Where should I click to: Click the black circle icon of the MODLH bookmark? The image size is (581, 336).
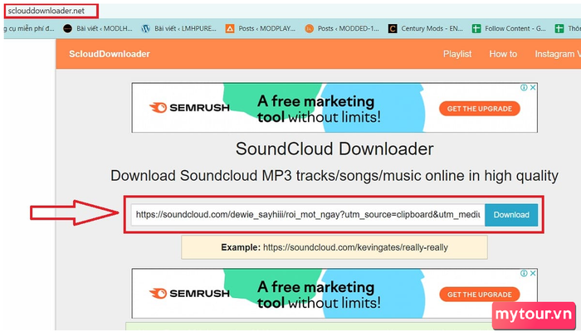67,28
